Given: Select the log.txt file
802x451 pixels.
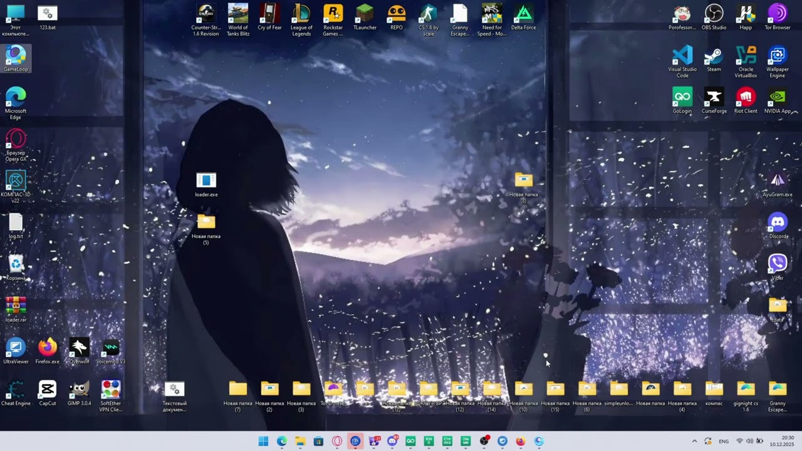Looking at the screenshot, I should pyautogui.click(x=16, y=226).
